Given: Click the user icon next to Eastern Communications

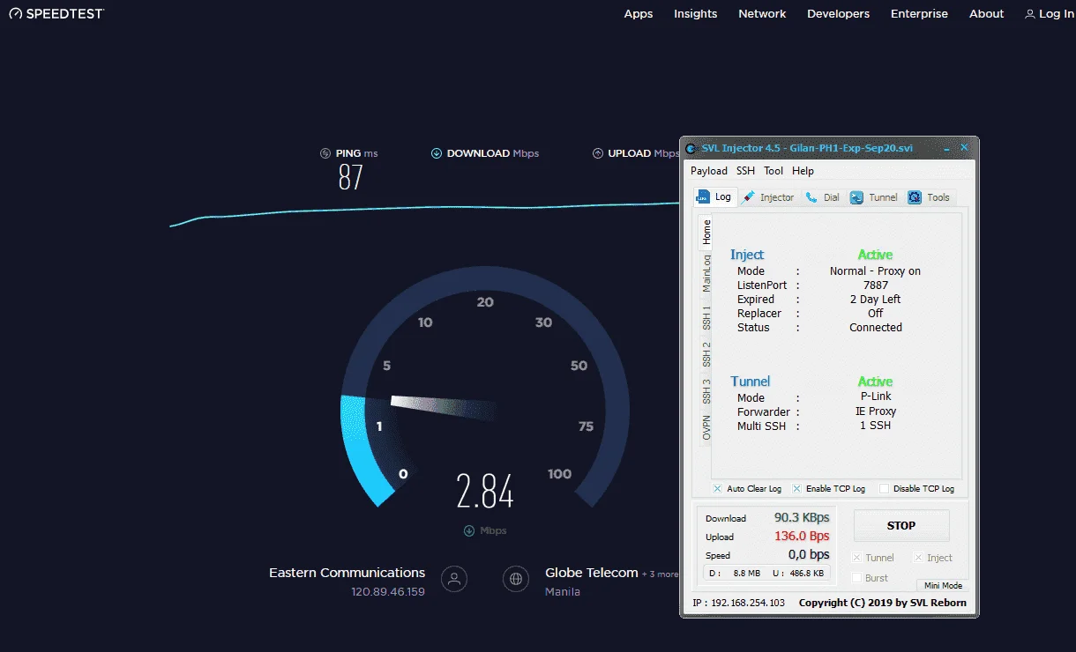Looking at the screenshot, I should 454,579.
